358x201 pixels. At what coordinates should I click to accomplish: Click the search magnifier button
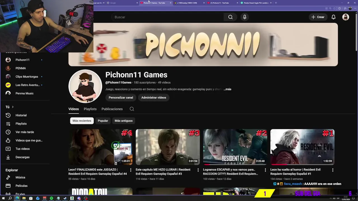[230, 17]
